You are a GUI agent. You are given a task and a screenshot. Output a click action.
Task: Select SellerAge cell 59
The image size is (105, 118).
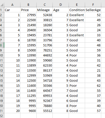93,50
